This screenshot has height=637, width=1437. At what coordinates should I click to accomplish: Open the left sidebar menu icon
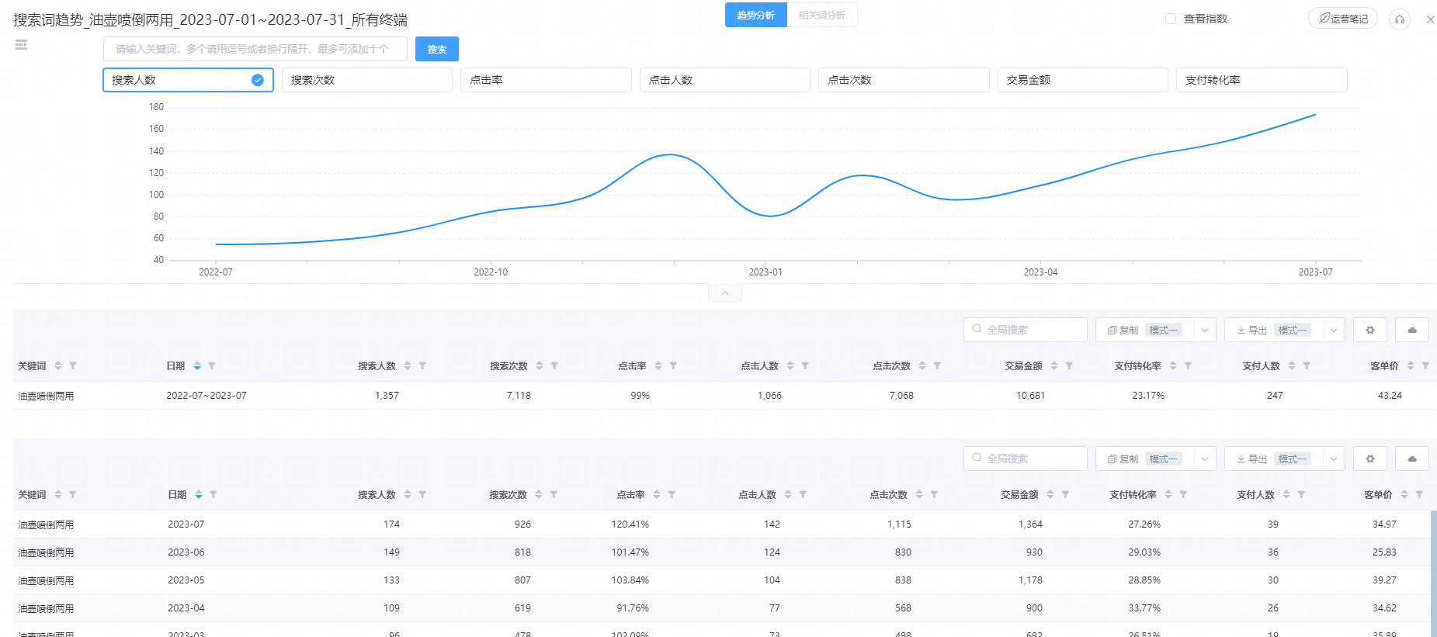[x=21, y=45]
